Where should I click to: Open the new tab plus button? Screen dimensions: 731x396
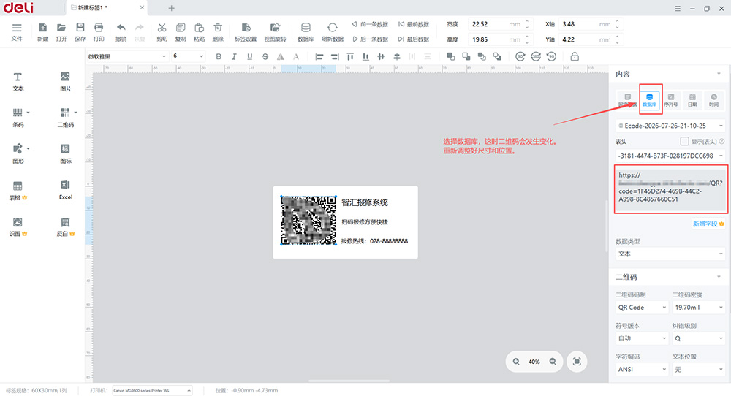(172, 8)
